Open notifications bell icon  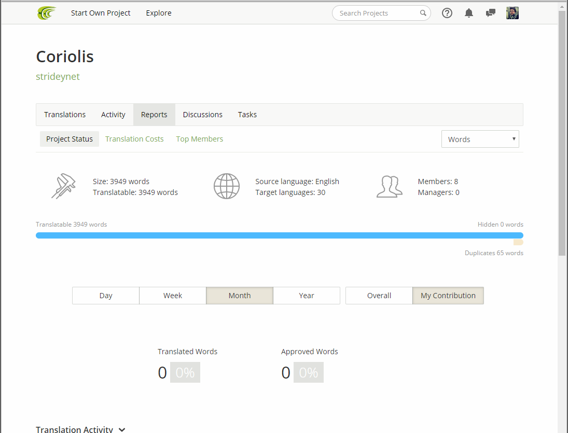[x=469, y=13]
